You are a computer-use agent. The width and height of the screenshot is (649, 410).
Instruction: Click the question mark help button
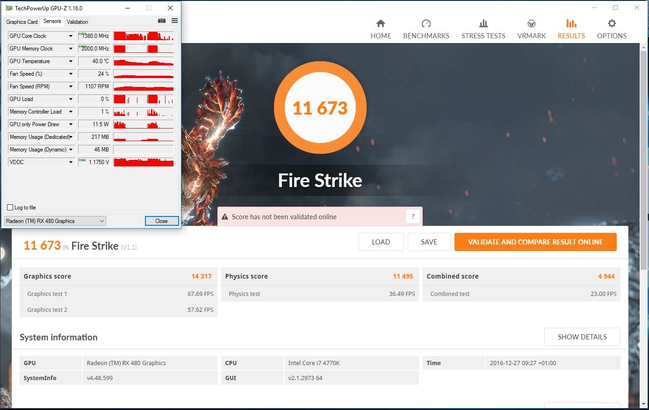(x=413, y=216)
